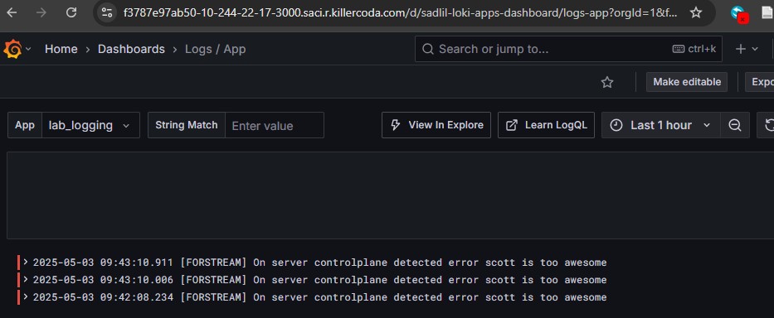This screenshot has height=318, width=774.
Task: Go to the Home breadcrumb
Action: 61,50
